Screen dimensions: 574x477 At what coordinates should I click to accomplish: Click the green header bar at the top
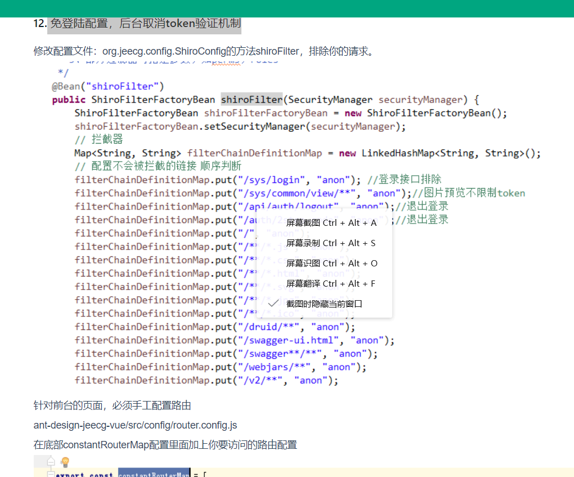pyautogui.click(x=287, y=7)
